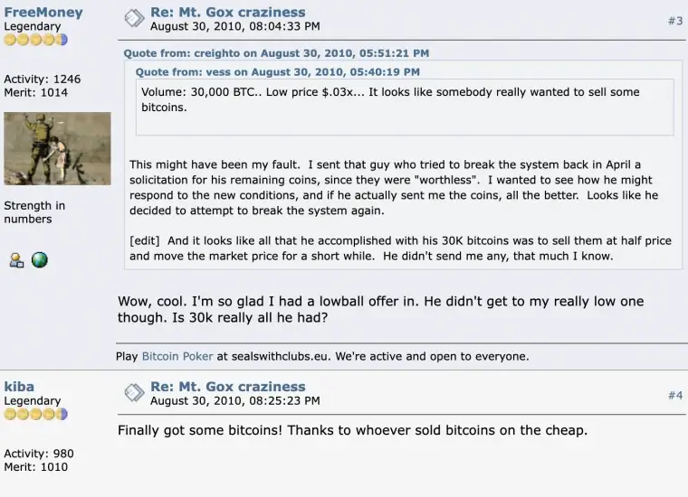Viewport: 688px width, 497px height.
Task: Follow the #3 post permalink
Action: (675, 21)
